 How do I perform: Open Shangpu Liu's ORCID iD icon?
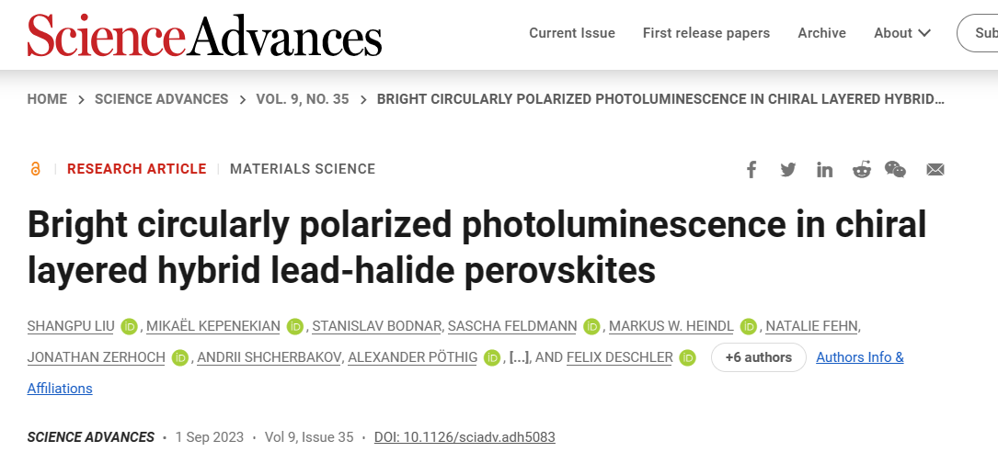coord(129,327)
